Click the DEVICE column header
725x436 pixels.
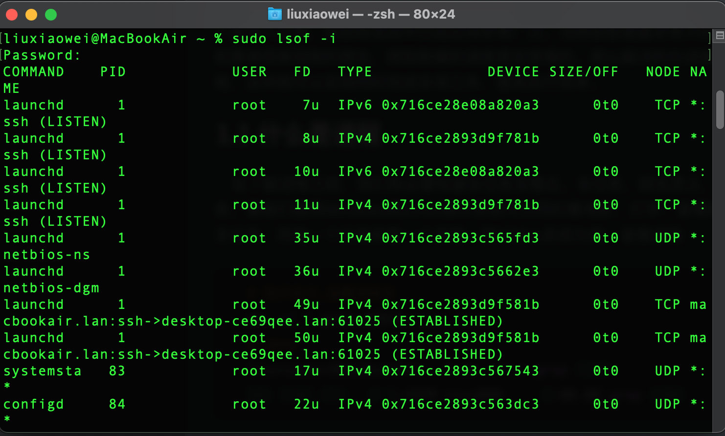point(513,72)
